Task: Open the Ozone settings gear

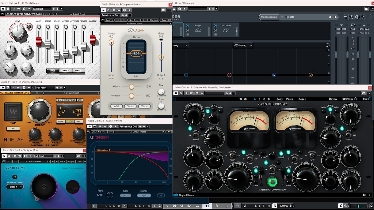Action: tap(357, 17)
